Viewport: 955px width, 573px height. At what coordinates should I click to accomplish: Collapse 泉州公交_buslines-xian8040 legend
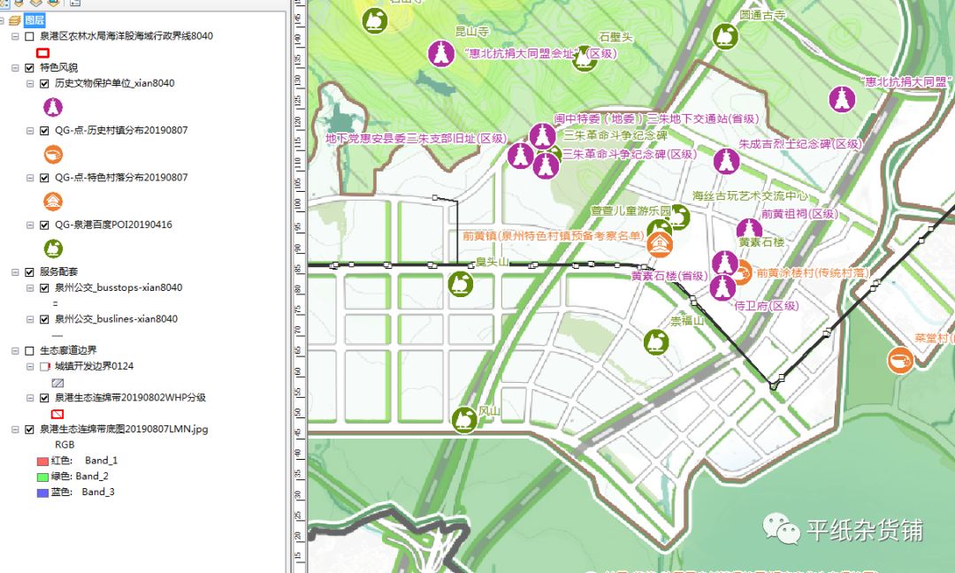[30, 319]
